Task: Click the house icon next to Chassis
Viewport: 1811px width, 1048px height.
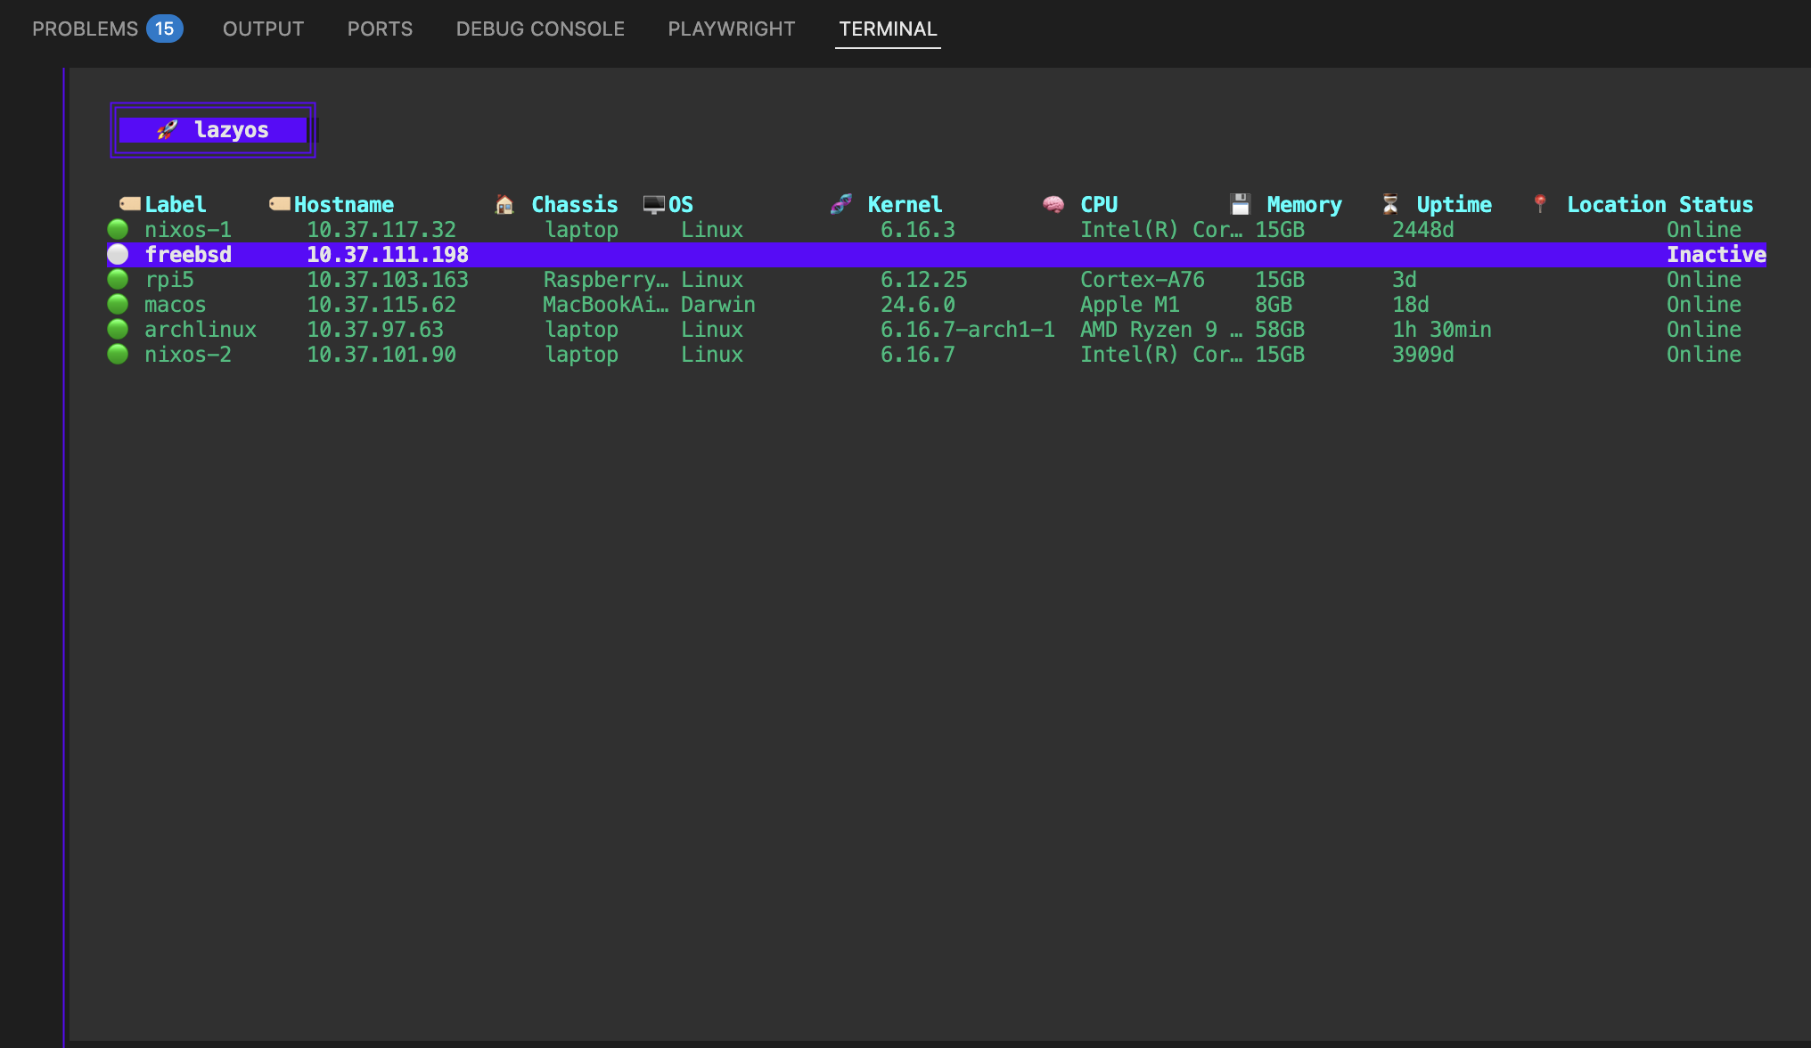Action: [504, 205]
